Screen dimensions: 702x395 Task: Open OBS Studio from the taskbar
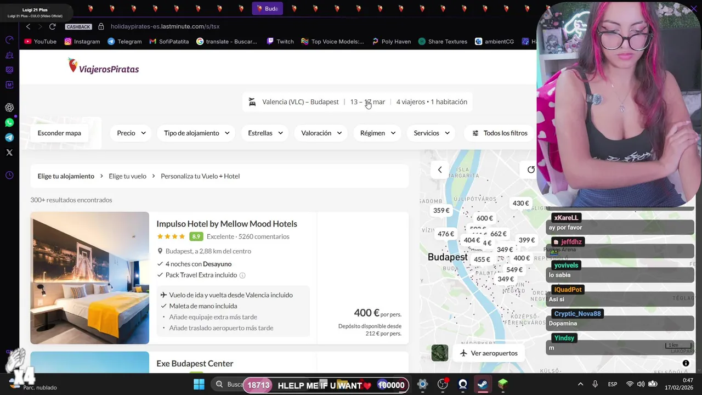443,384
